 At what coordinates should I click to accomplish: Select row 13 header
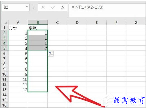pyautogui.click(x=4, y=90)
